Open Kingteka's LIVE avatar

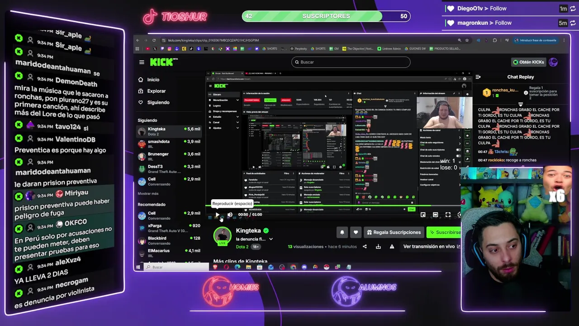point(222,236)
